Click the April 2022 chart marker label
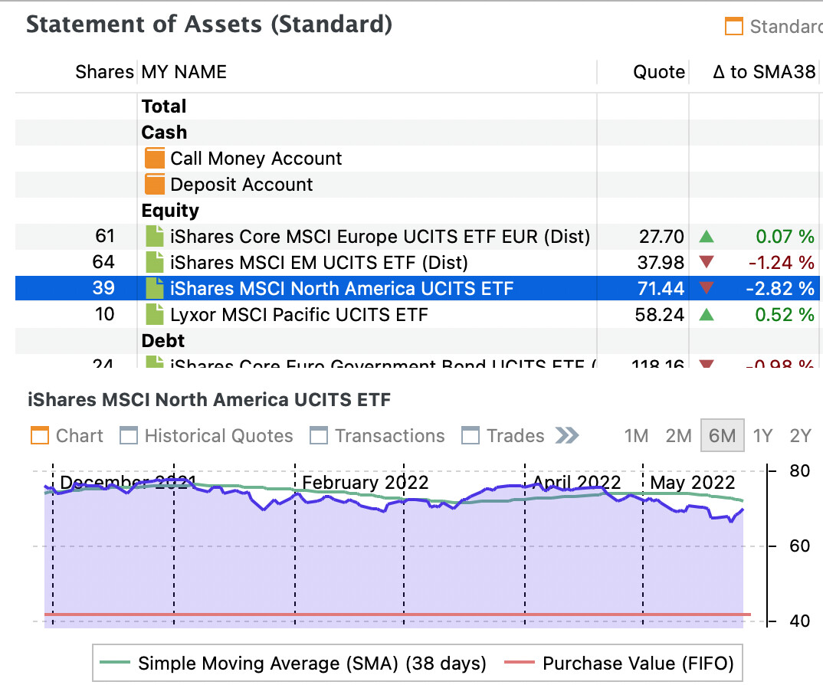This screenshot has height=685, width=823. pos(576,483)
